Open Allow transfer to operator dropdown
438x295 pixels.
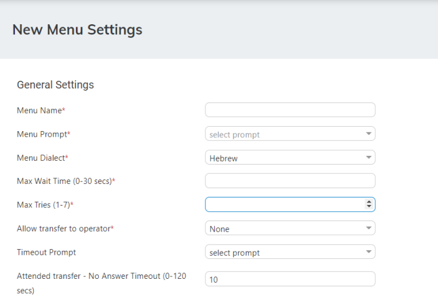pos(283,229)
